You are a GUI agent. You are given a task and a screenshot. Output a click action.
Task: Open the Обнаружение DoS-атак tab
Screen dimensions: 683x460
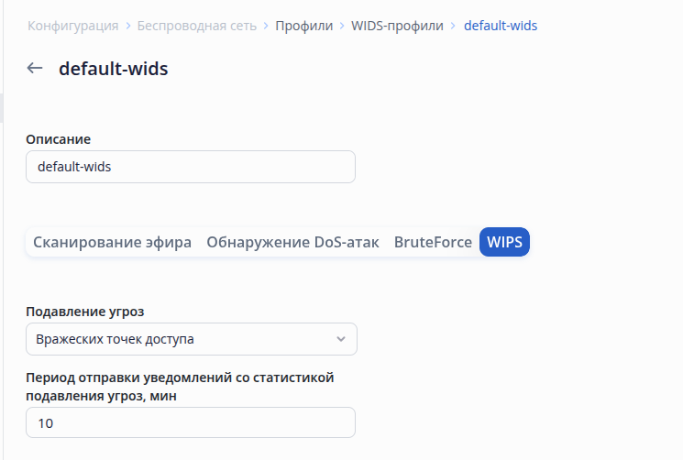pos(292,243)
